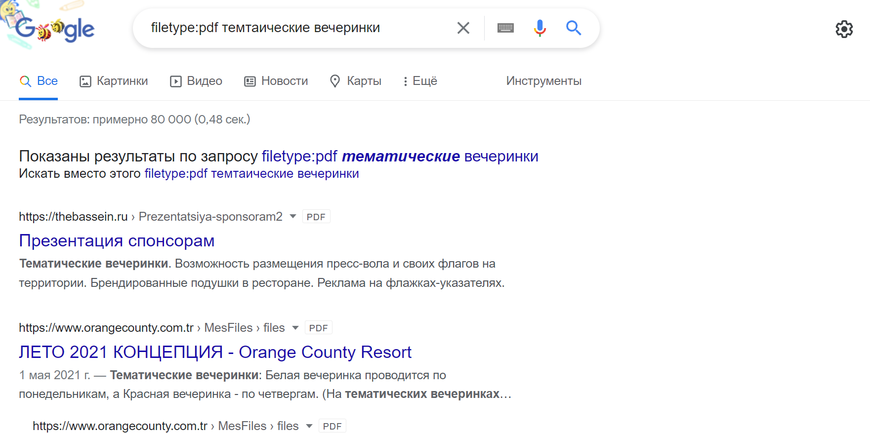
Task: Switch to the Картинки tab
Action: tap(114, 81)
